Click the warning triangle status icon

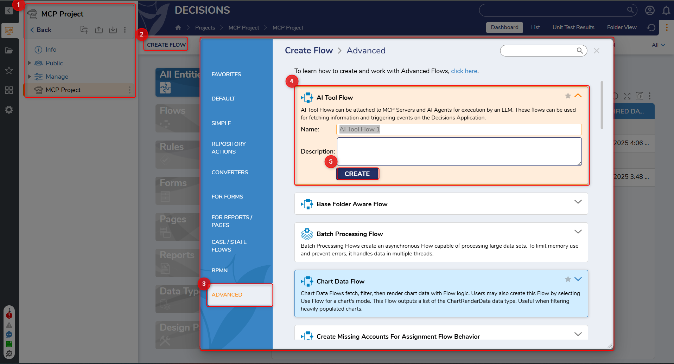click(x=9, y=325)
